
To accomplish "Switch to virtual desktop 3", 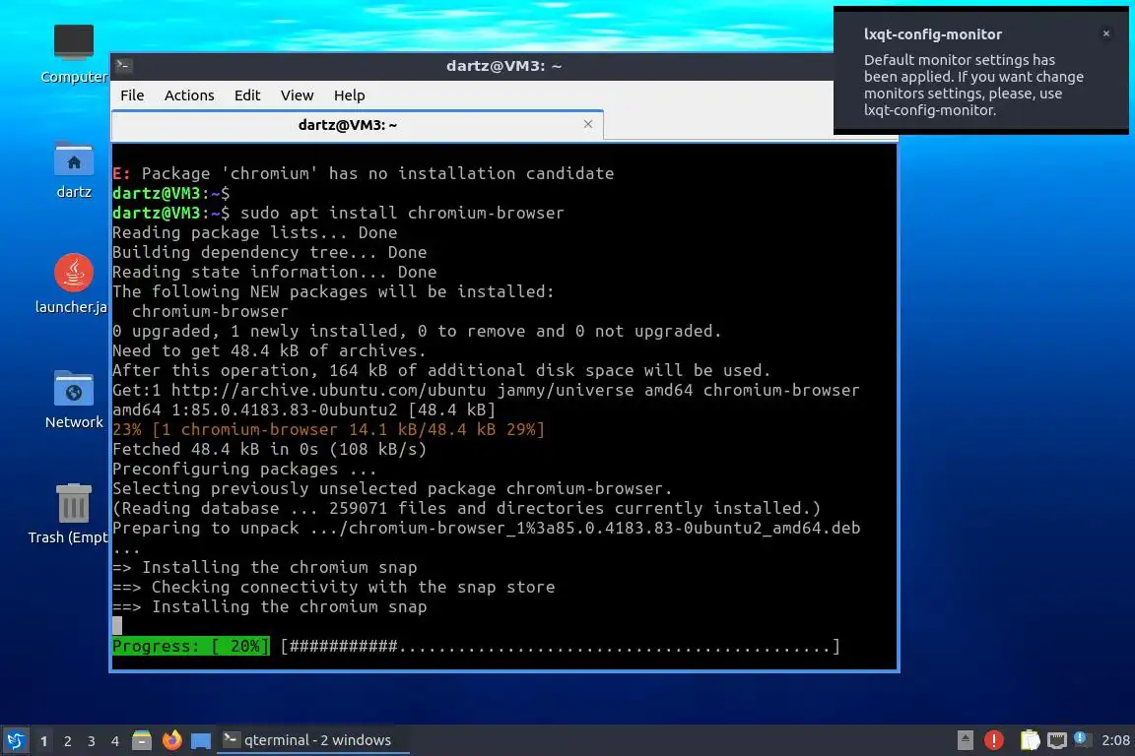I will point(92,741).
